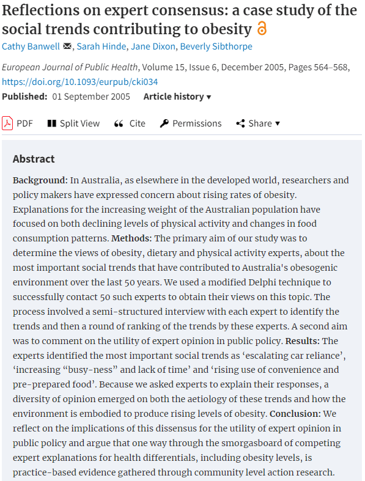This screenshot has width=365, height=481.
Task: Click the key Permissions icon
Action: (x=164, y=123)
